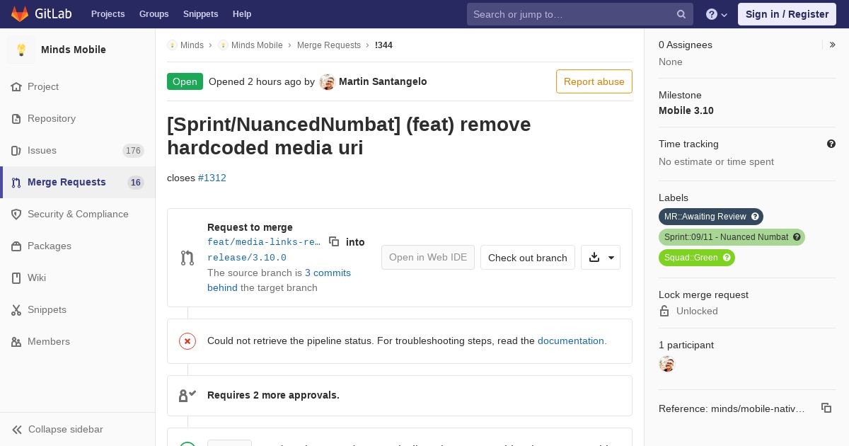This screenshot has width=849, height=446.
Task: Open help icon on Sprint::09/11 label
Action: point(797,237)
